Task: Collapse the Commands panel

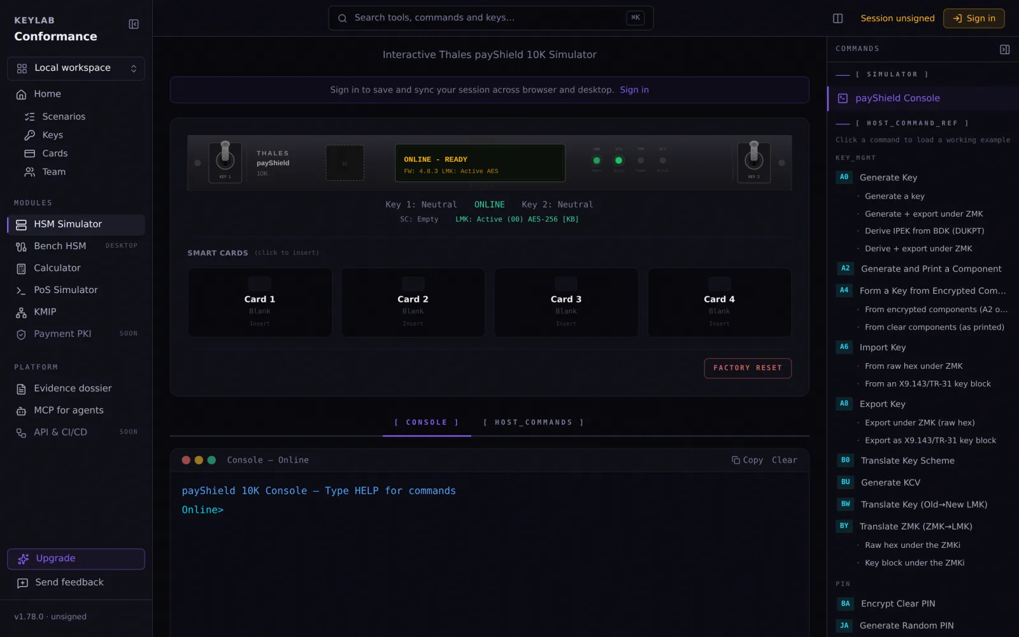Action: (x=1005, y=49)
